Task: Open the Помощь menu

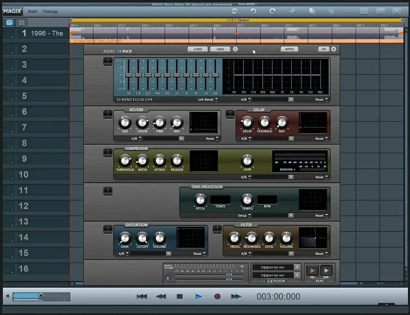Action: [x=50, y=11]
